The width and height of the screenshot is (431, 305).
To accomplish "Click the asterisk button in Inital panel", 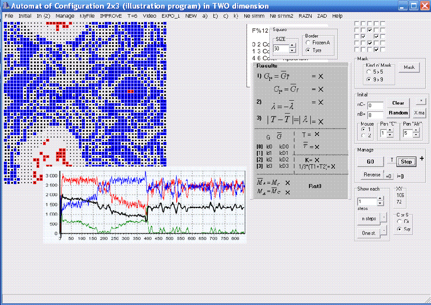I will coord(421,101).
